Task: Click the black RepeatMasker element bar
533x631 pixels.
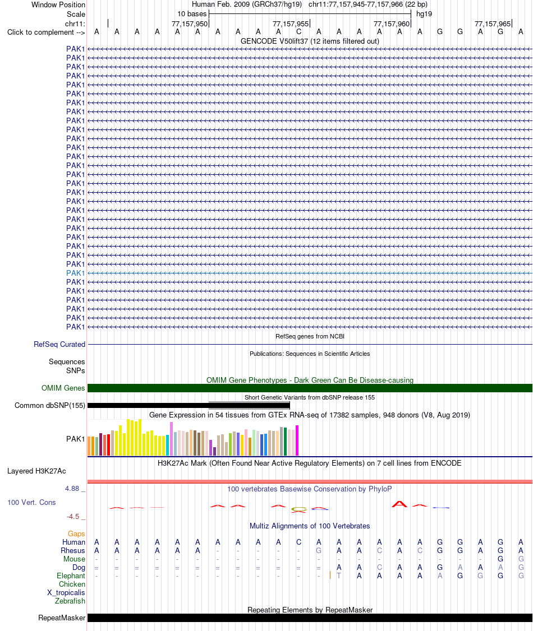Action: coord(310,618)
